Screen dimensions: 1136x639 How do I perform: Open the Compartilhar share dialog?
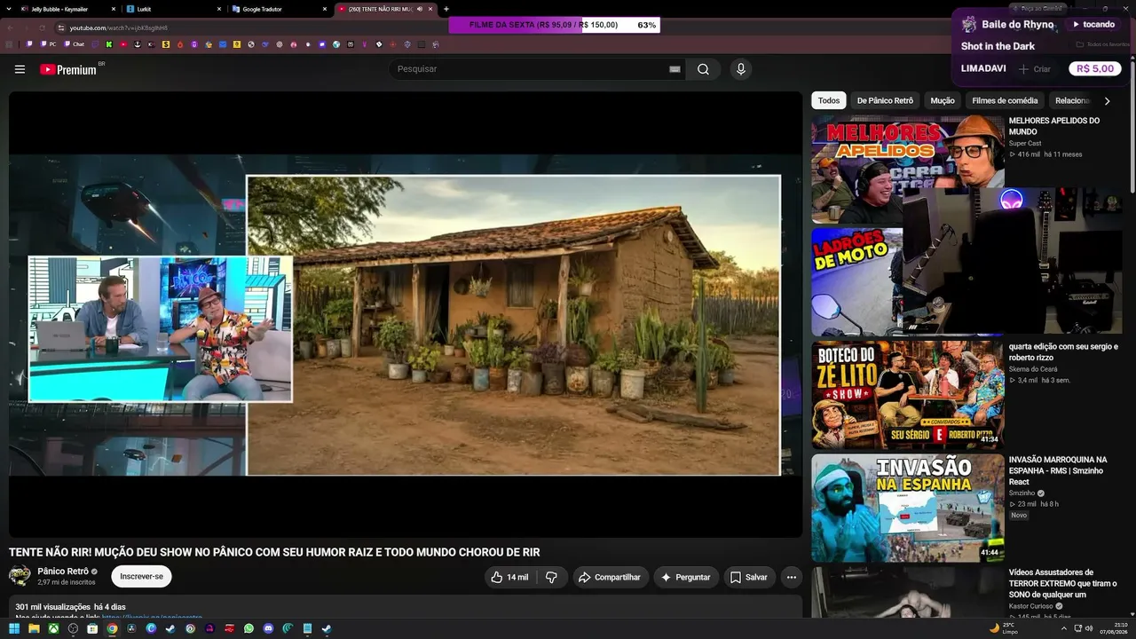[x=610, y=577]
